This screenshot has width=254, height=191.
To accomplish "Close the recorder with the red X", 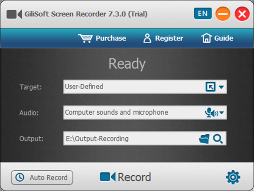I will click(242, 14).
